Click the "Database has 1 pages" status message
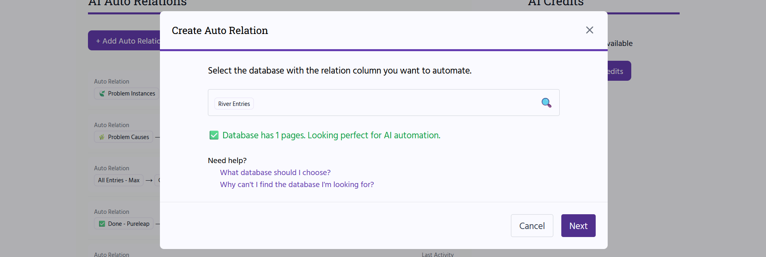766x257 pixels. pos(331,135)
